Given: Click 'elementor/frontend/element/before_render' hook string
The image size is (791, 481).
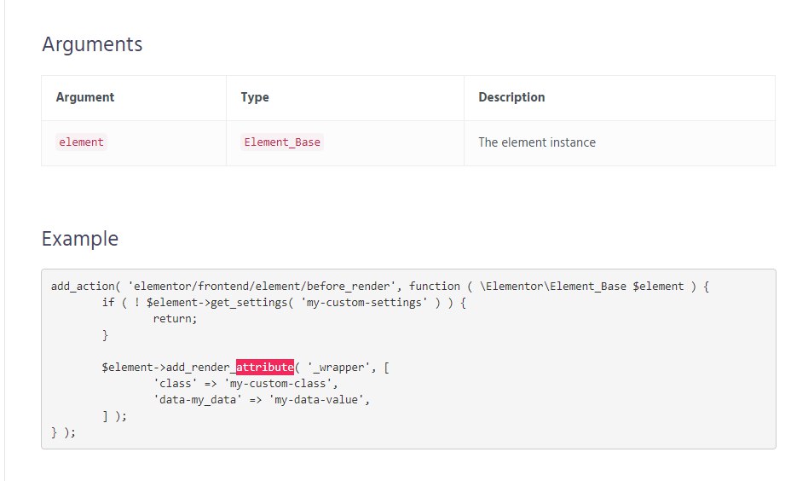Looking at the screenshot, I should point(262,287).
